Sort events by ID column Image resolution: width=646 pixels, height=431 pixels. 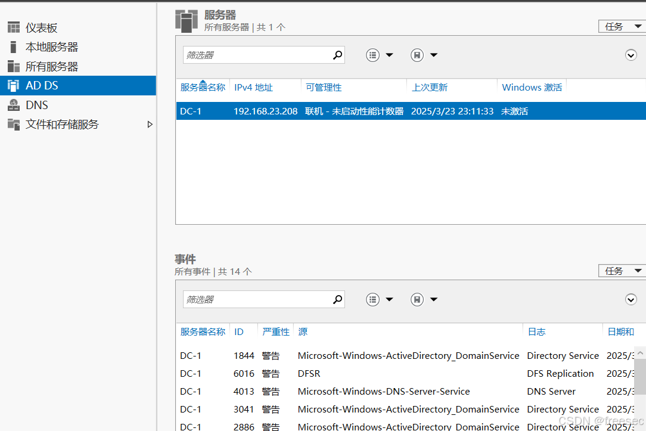coord(238,331)
